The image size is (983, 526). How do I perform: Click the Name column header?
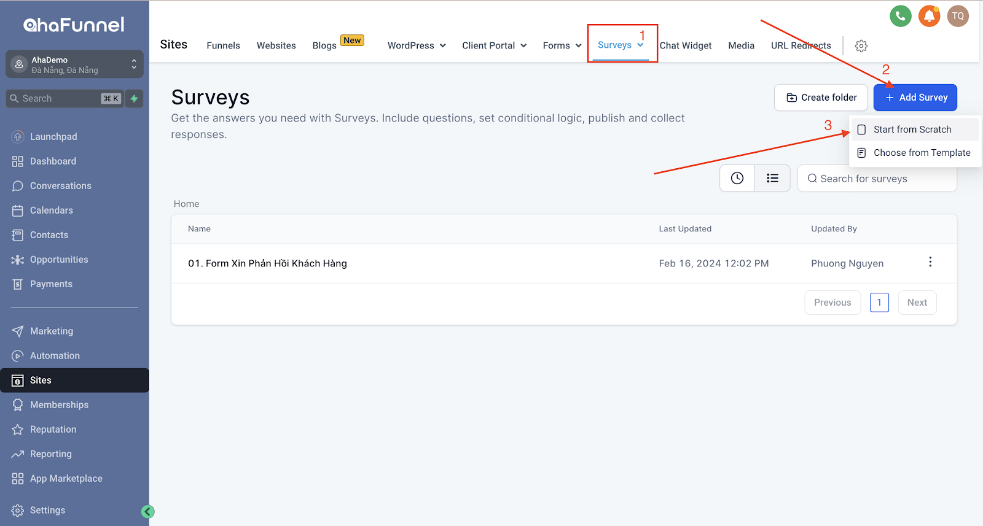click(199, 228)
